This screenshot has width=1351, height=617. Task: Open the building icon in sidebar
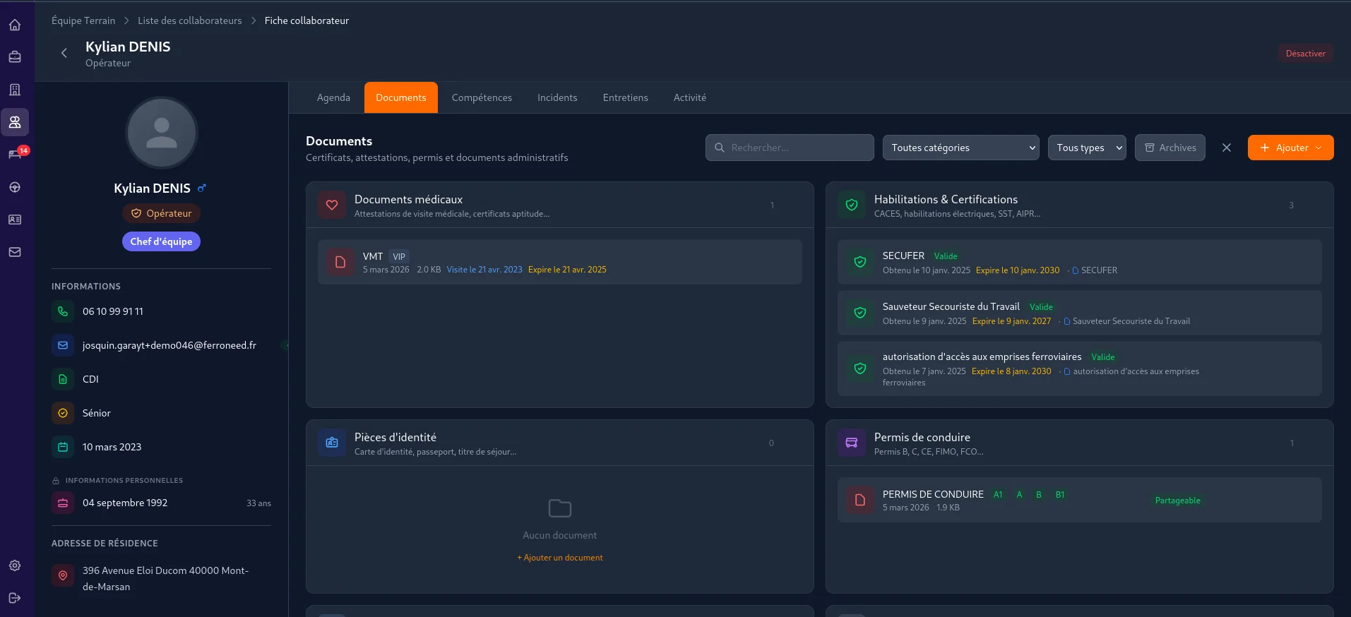(x=15, y=90)
